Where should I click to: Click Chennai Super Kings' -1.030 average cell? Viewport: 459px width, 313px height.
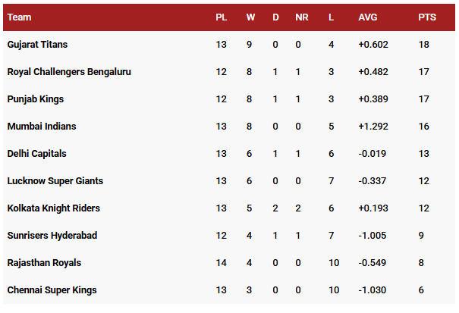[x=373, y=290]
